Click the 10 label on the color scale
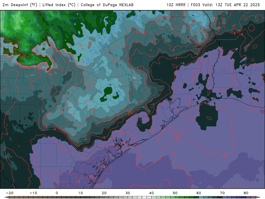Viewport: 265px width, 199px height. click(x=80, y=193)
